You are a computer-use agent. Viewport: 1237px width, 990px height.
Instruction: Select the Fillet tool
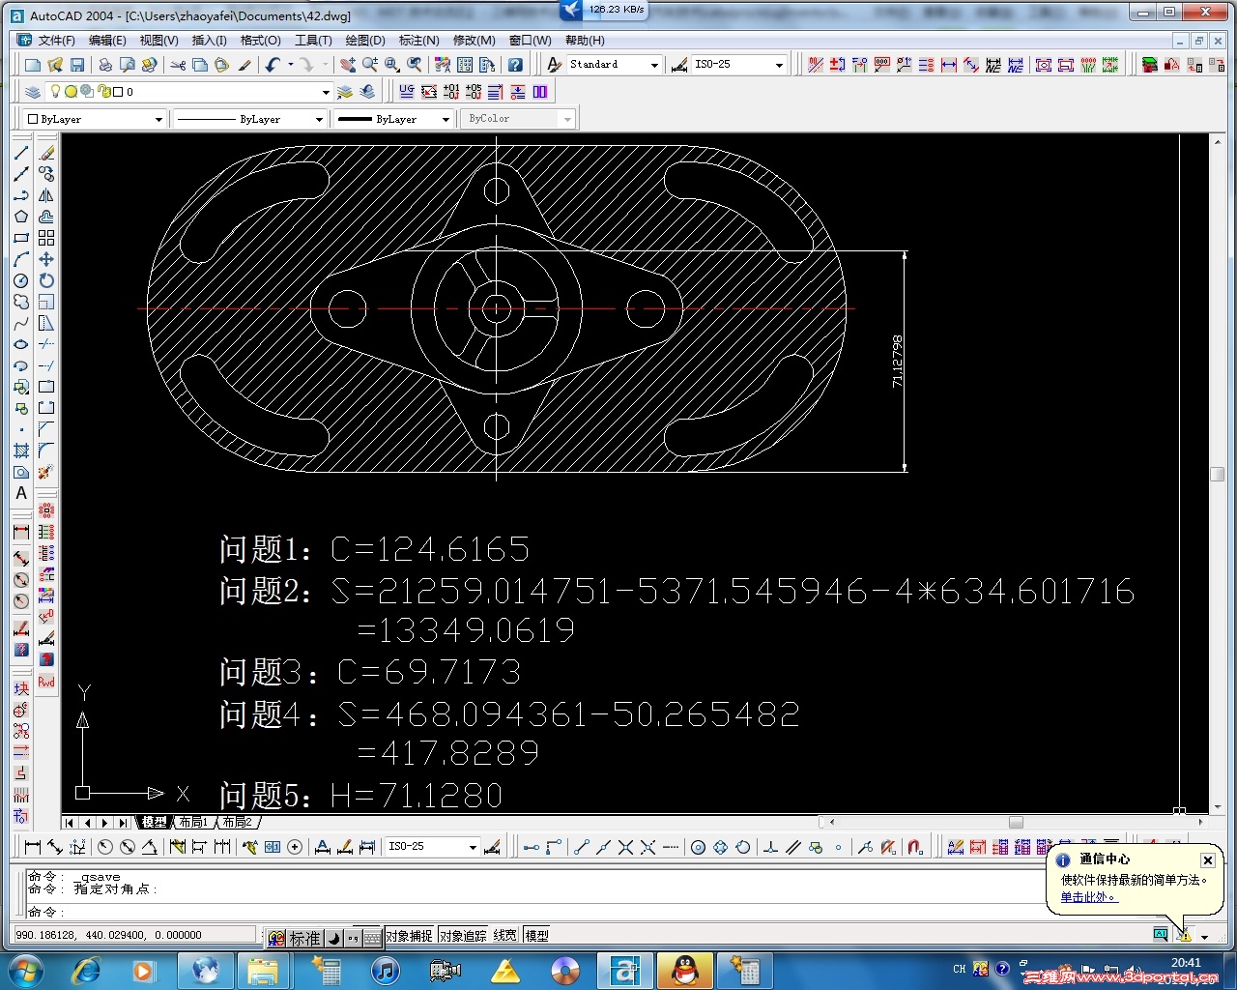46,451
